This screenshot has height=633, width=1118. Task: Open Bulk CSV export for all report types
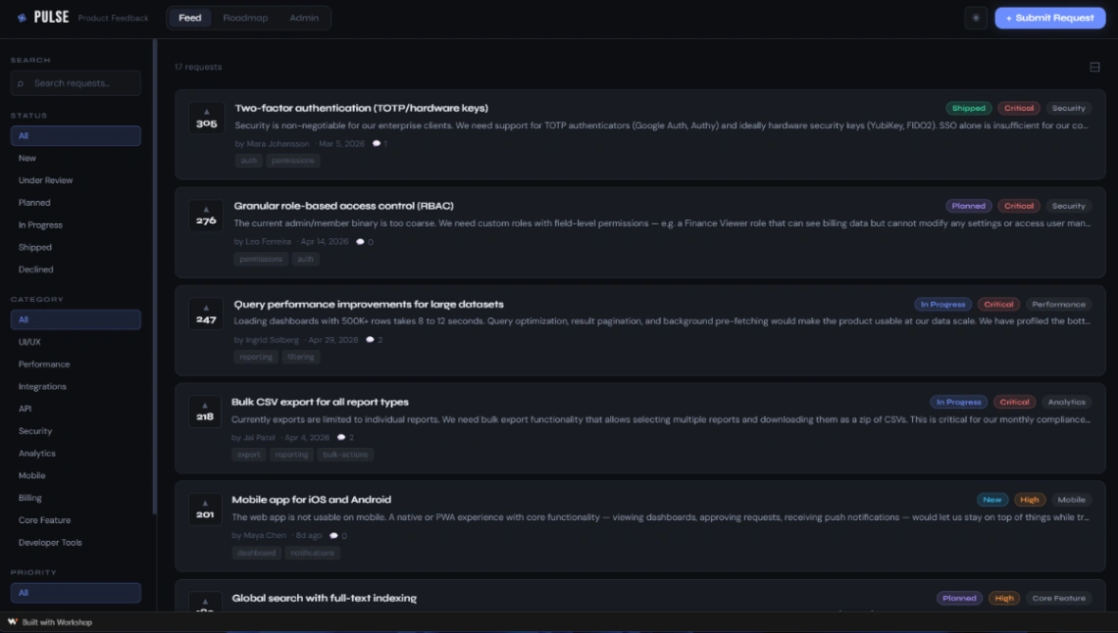[320, 403]
